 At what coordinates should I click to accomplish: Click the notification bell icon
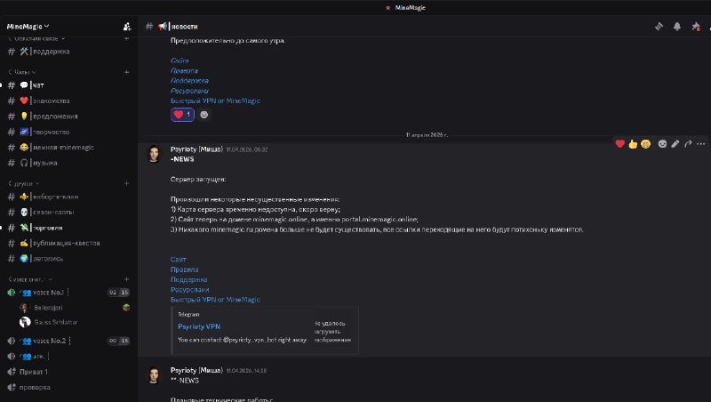677,27
